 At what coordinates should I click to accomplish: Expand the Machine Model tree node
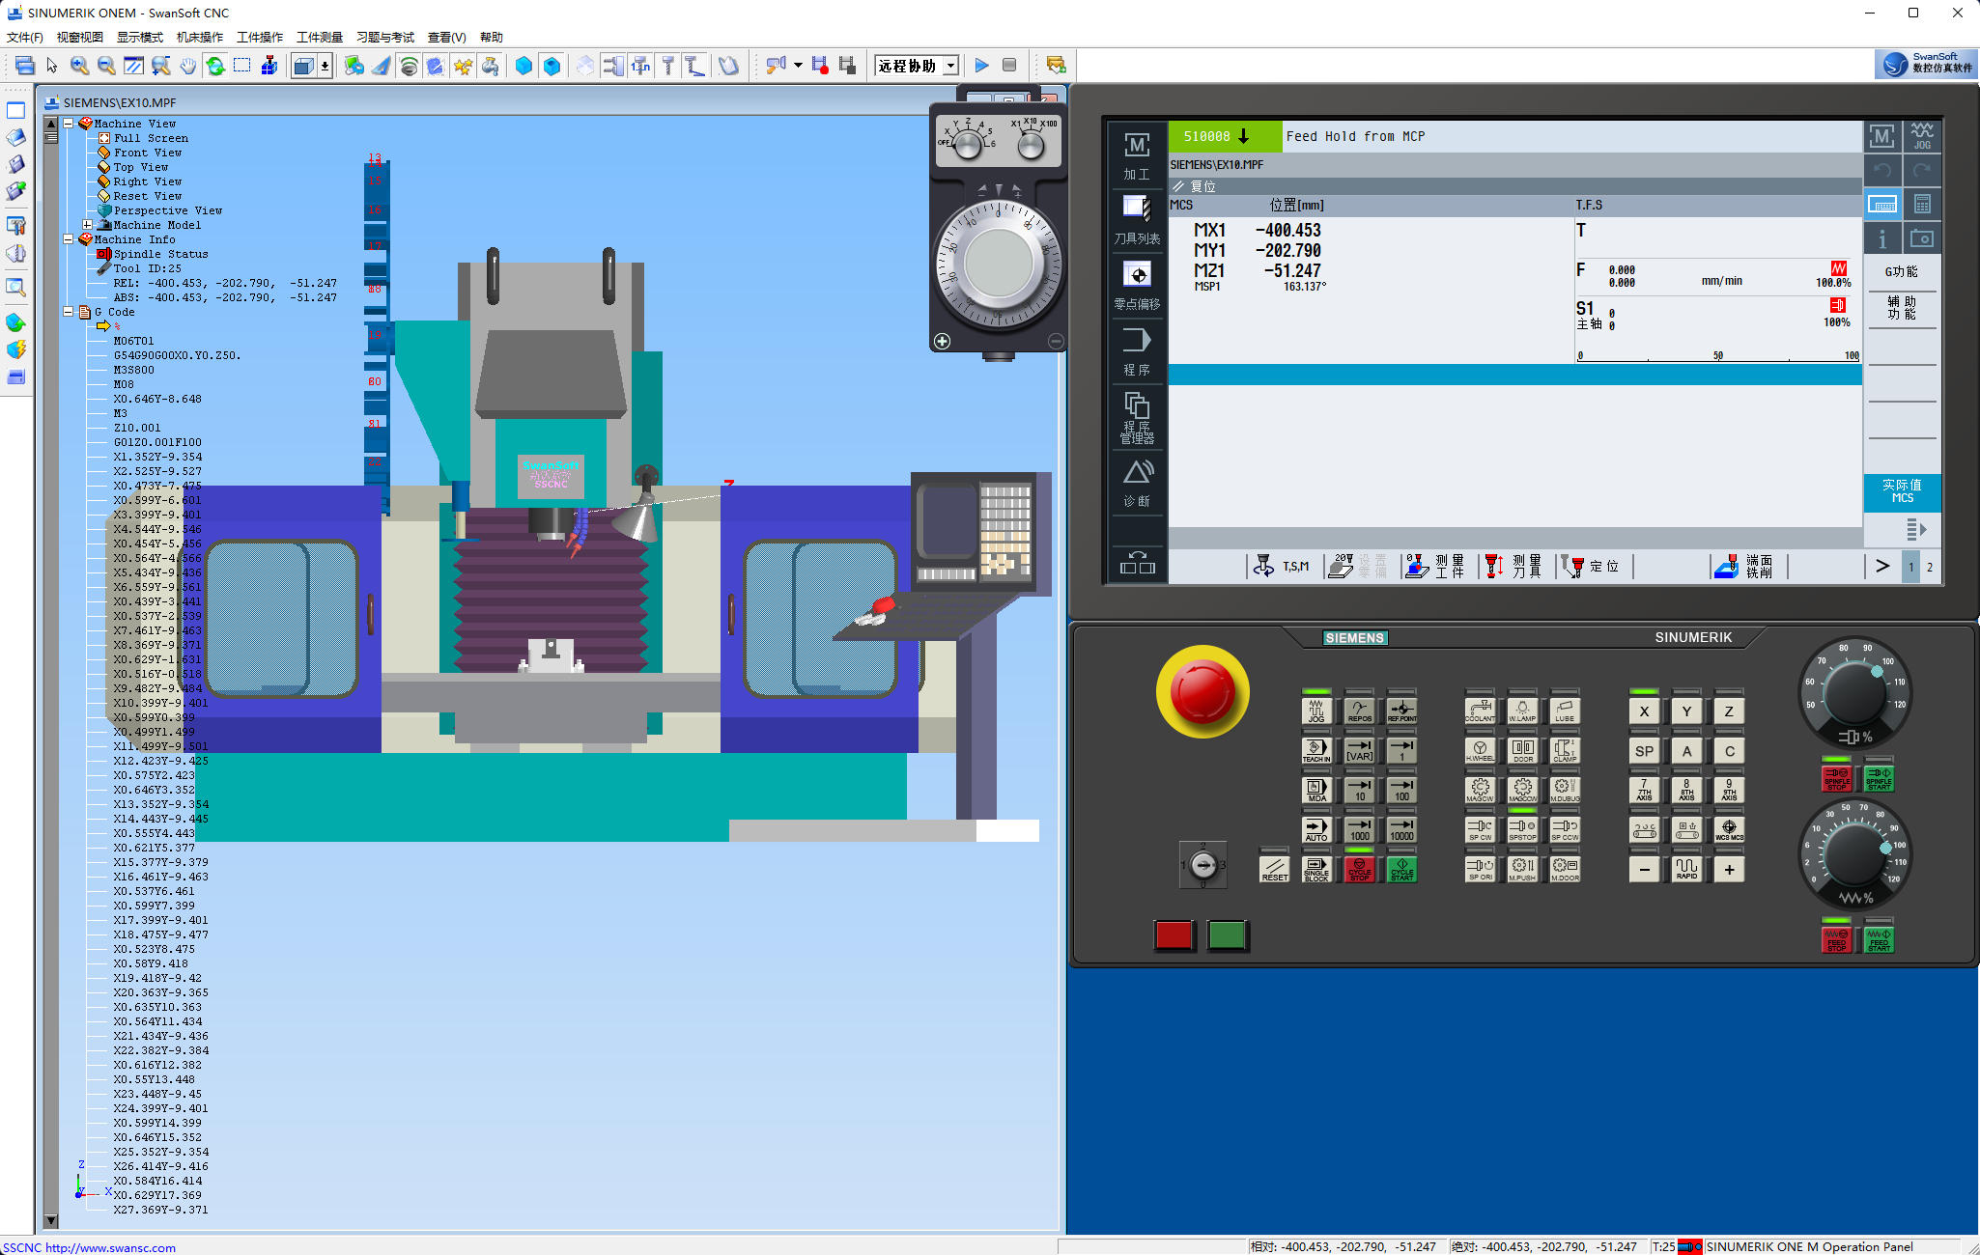point(88,225)
